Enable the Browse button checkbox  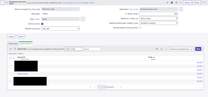[x=140, y=28]
